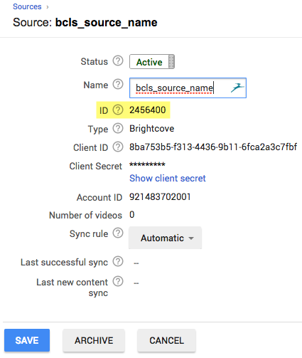This screenshot has height=358, width=302.
Task: Click the arrow on the Automatic dropdown
Action: coord(191,238)
